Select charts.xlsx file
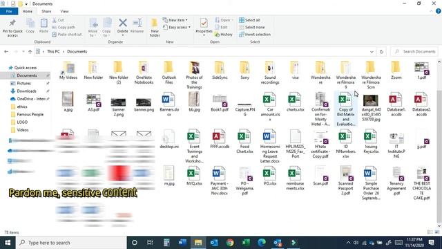 (295, 102)
